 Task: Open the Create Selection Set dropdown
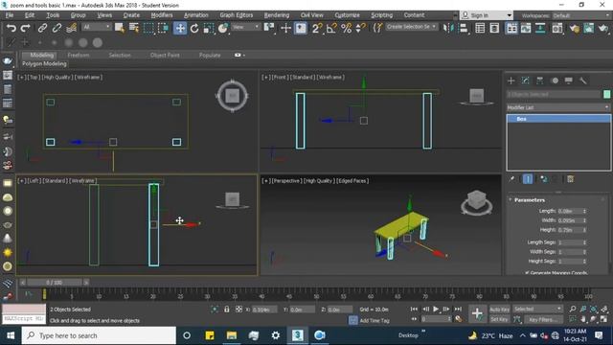tap(411, 27)
